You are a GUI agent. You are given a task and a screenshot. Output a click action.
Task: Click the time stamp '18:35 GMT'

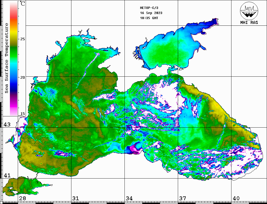tap(149, 18)
